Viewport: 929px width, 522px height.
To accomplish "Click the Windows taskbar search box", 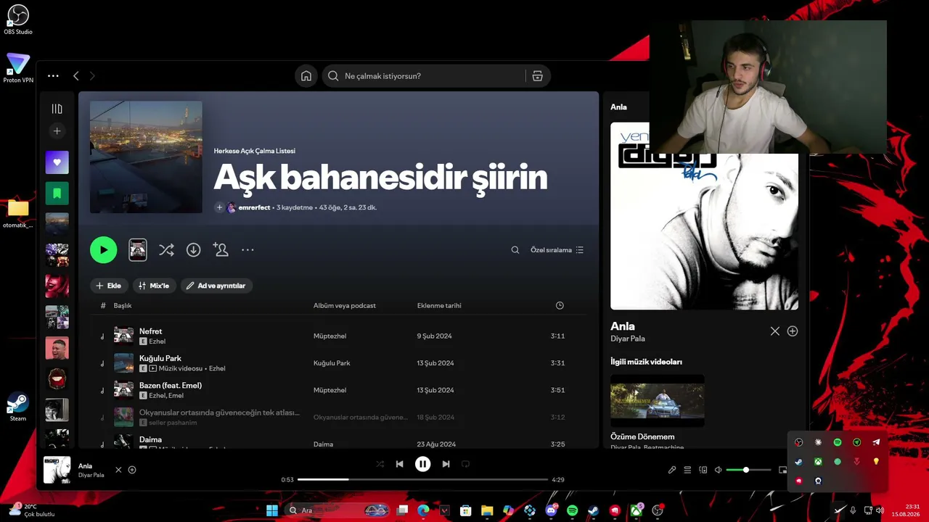I will click(x=340, y=510).
